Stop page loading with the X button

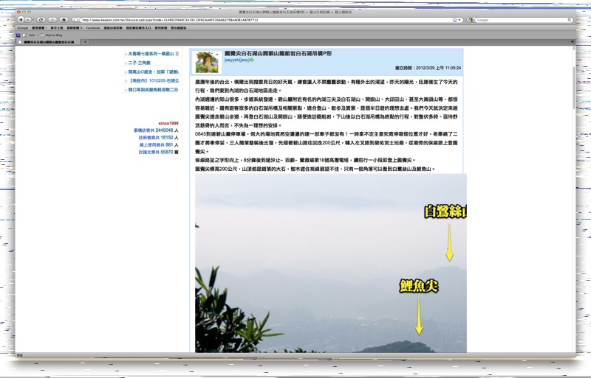click(x=52, y=20)
